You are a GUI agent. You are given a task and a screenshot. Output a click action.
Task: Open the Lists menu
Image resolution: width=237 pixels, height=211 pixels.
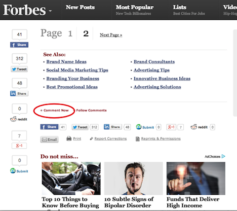click(180, 7)
